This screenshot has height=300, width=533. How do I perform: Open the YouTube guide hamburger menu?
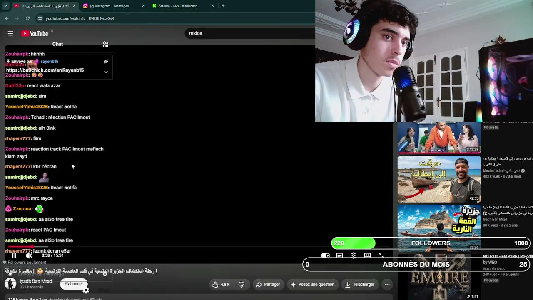[10, 33]
